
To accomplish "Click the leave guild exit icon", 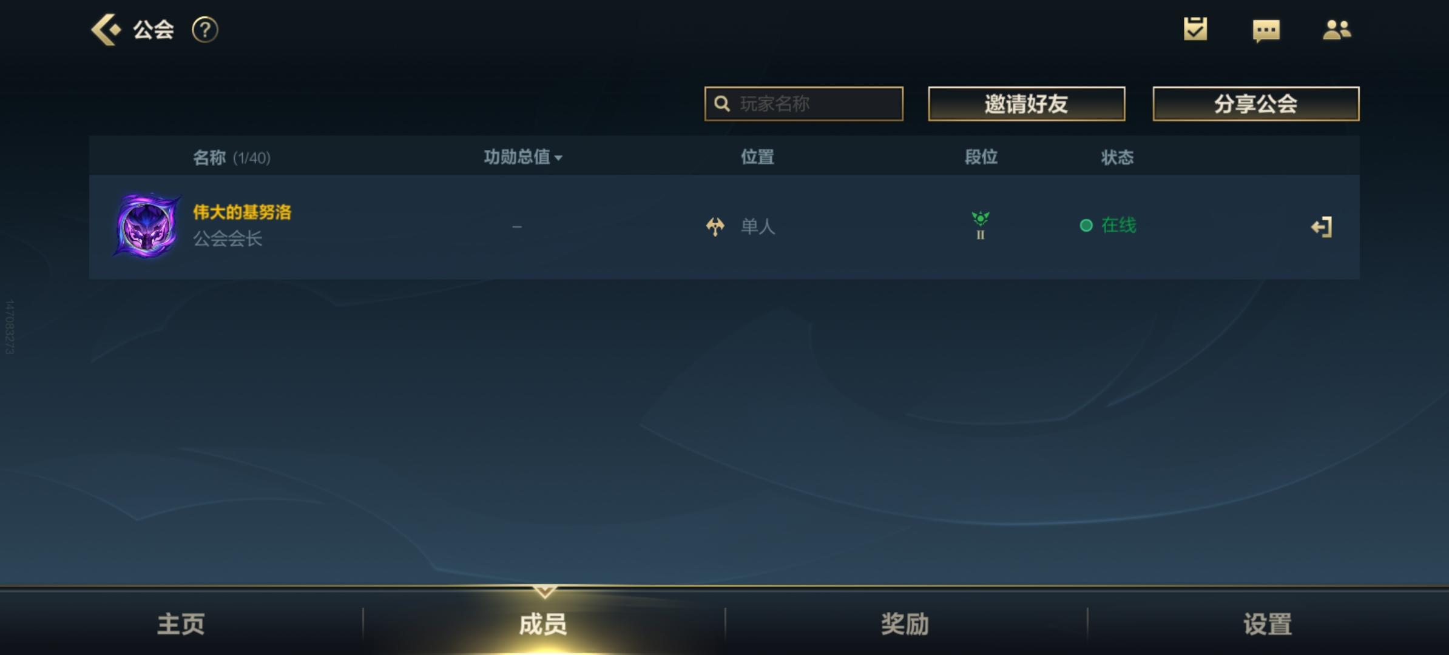I will tap(1322, 227).
